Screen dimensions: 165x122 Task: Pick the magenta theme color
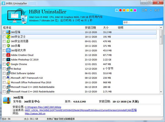135,10
